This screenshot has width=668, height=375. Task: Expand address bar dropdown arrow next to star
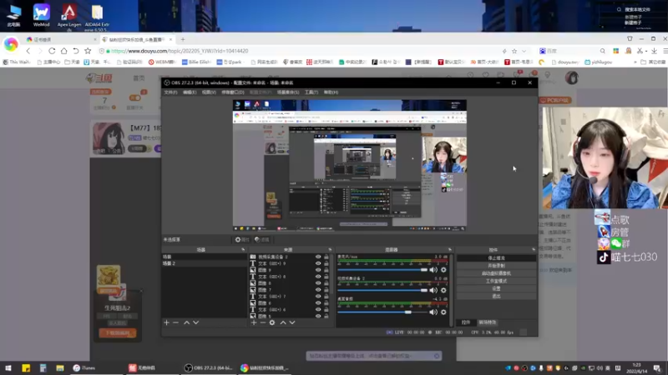[524, 51]
